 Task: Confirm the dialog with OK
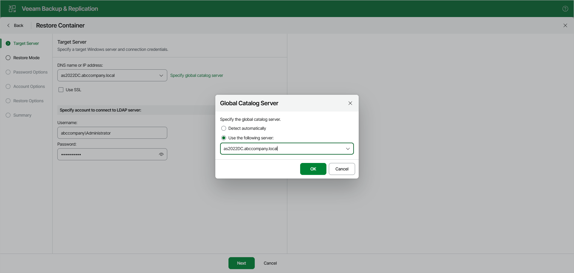pyautogui.click(x=313, y=169)
